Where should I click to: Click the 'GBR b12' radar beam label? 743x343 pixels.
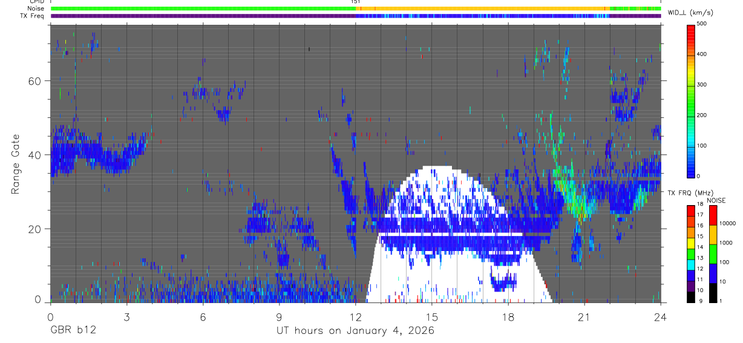point(73,331)
